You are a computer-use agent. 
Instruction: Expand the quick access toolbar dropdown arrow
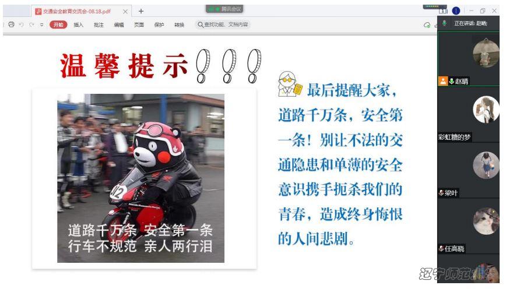[x=41, y=24]
